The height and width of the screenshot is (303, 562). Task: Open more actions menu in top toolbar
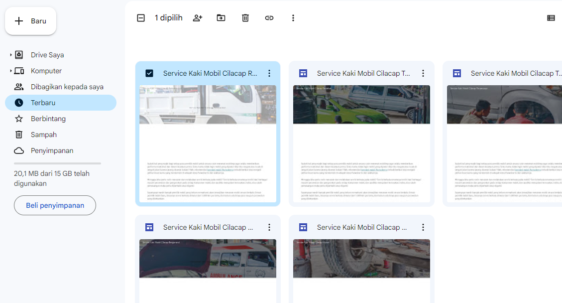point(293,18)
